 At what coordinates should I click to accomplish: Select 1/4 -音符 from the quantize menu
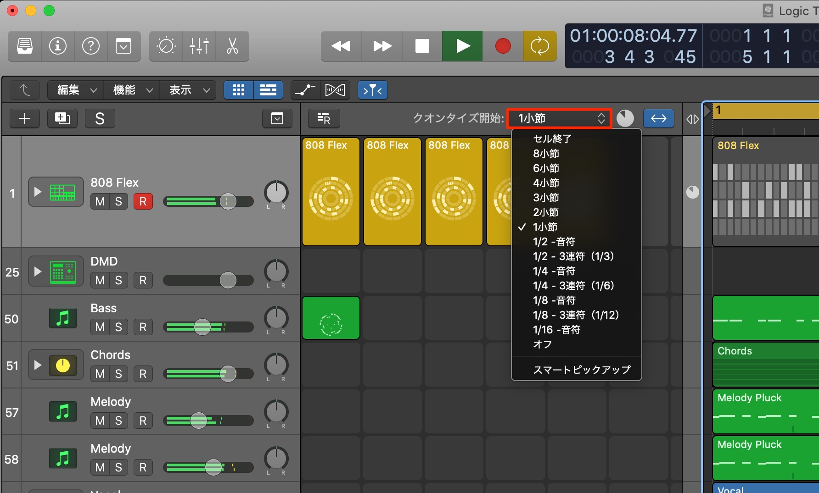tap(576, 271)
